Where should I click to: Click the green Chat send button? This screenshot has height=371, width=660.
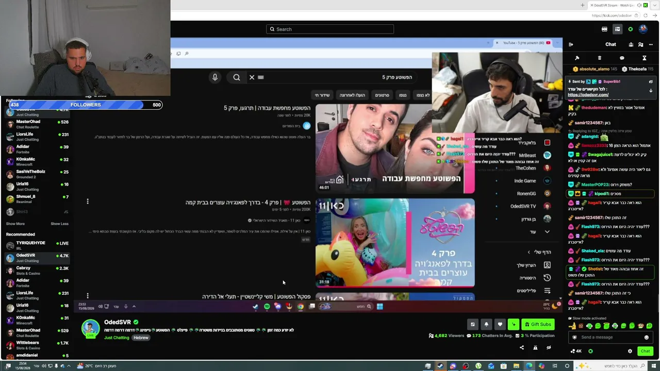tap(645, 351)
